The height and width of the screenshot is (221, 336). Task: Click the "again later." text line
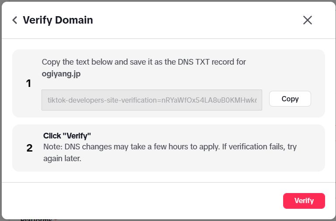[x=62, y=159]
